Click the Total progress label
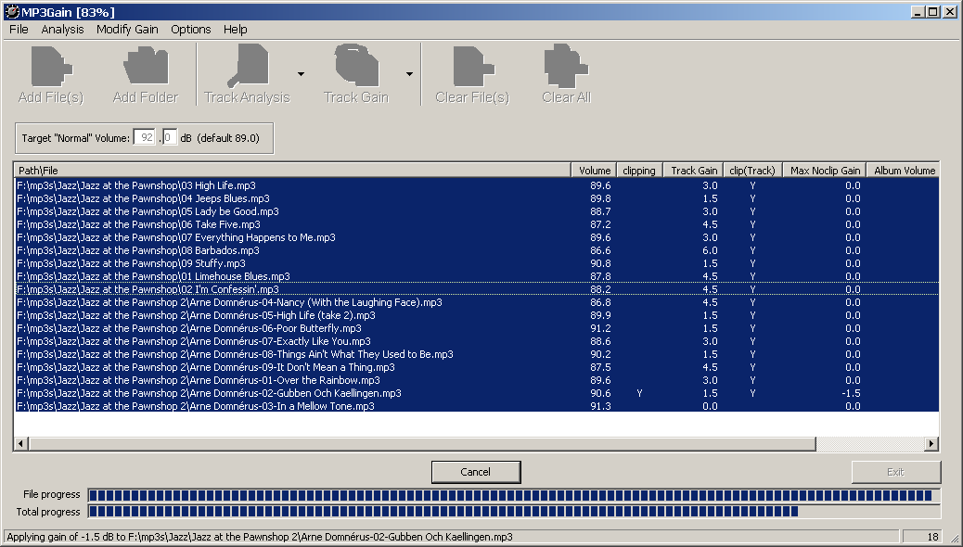The image size is (963, 547). coord(48,512)
